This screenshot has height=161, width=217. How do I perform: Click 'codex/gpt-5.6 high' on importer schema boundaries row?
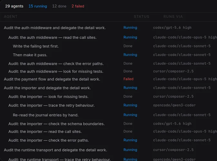tap(172, 123)
